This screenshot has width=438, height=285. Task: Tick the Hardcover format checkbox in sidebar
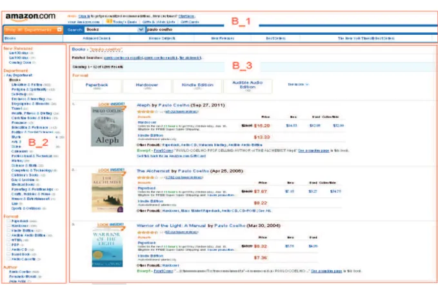tap(9, 226)
